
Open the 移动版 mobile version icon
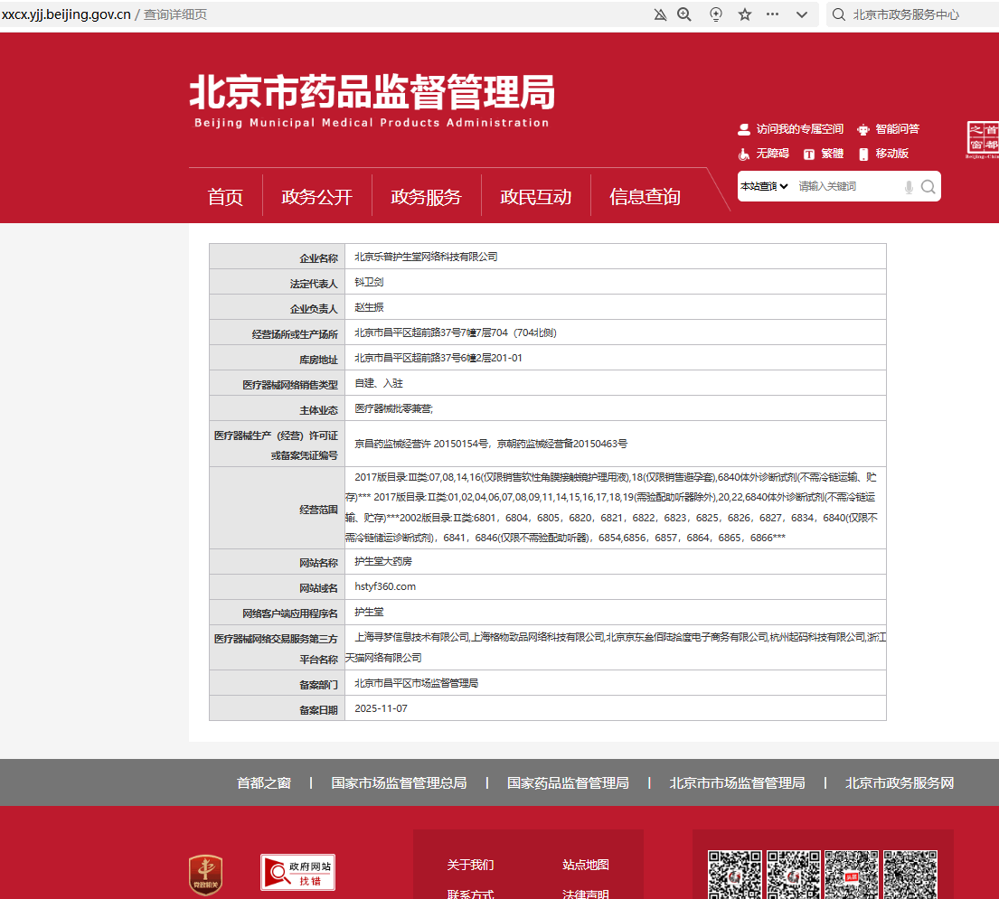862,154
